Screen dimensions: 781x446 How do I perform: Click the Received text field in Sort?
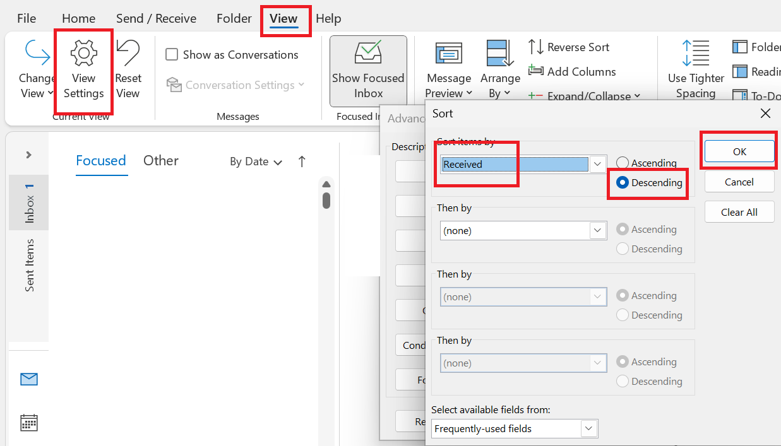coord(515,164)
